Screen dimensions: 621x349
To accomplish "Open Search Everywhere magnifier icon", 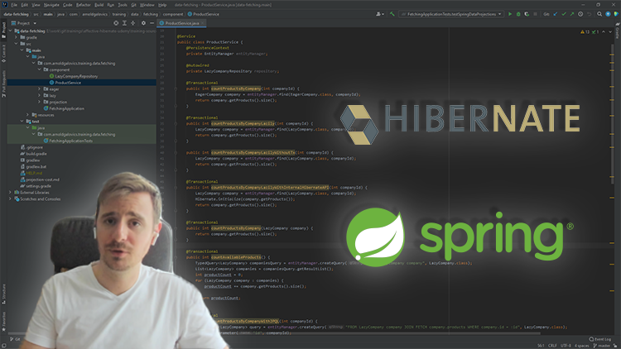I will pyautogui.click(x=599, y=14).
